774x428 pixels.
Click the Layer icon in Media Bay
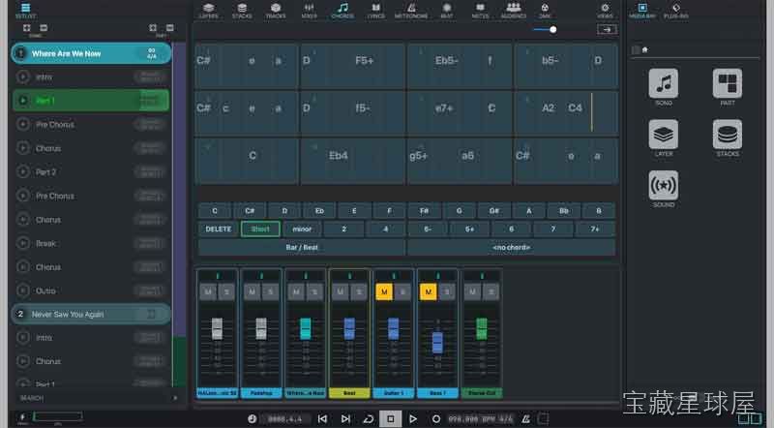click(663, 134)
